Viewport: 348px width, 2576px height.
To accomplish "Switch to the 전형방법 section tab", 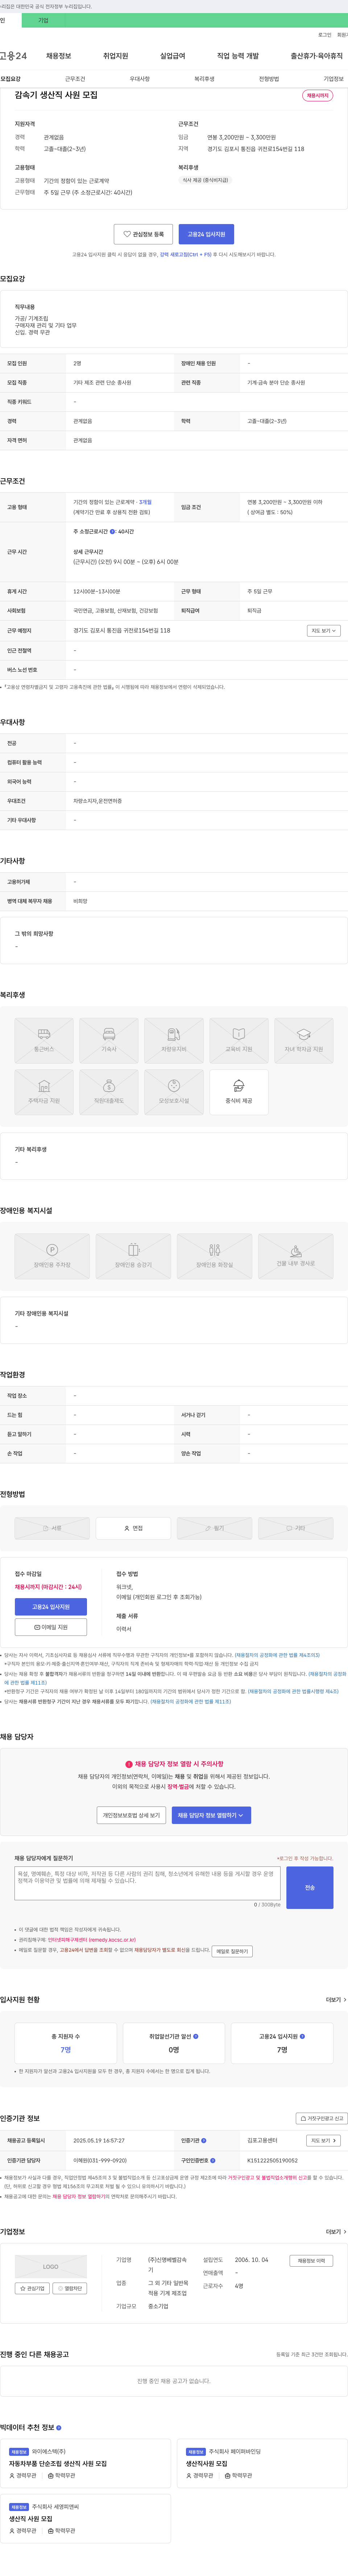I will [269, 79].
